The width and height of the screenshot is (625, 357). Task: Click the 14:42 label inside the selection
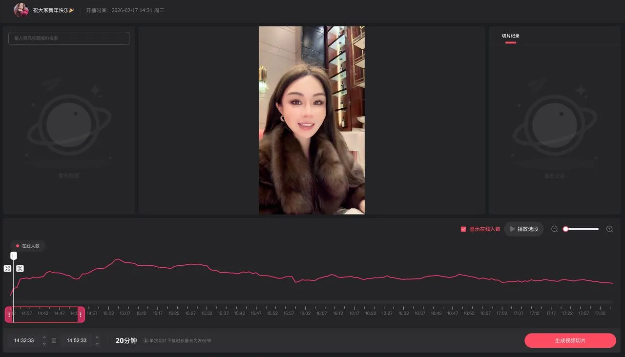click(x=43, y=313)
